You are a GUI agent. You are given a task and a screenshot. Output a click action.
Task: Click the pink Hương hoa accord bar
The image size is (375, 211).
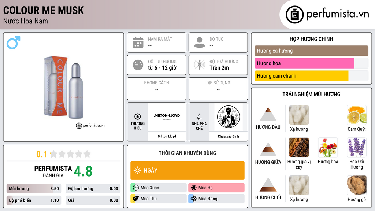point(304,63)
